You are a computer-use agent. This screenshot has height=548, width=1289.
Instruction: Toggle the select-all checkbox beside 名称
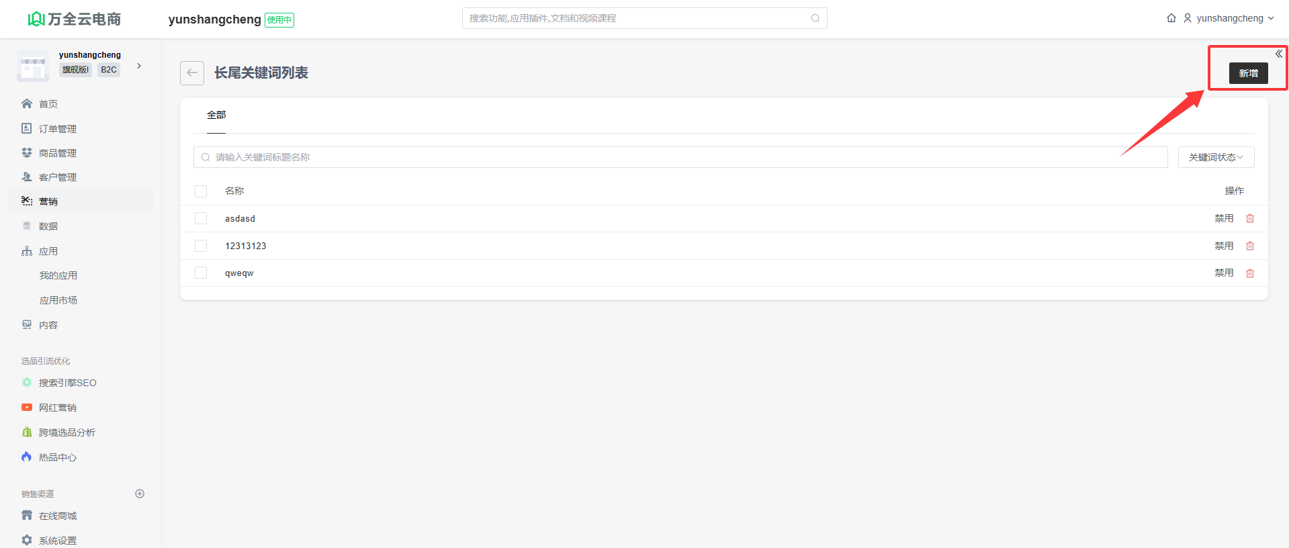click(201, 191)
